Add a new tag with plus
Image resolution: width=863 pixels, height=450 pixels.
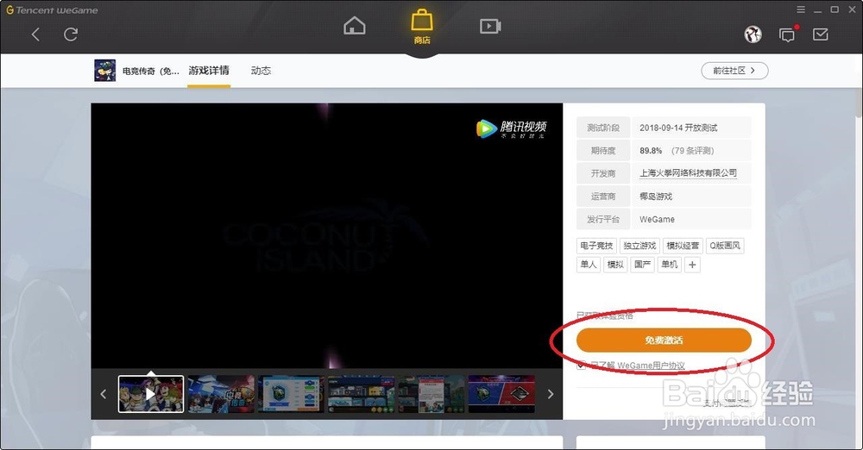click(x=692, y=265)
